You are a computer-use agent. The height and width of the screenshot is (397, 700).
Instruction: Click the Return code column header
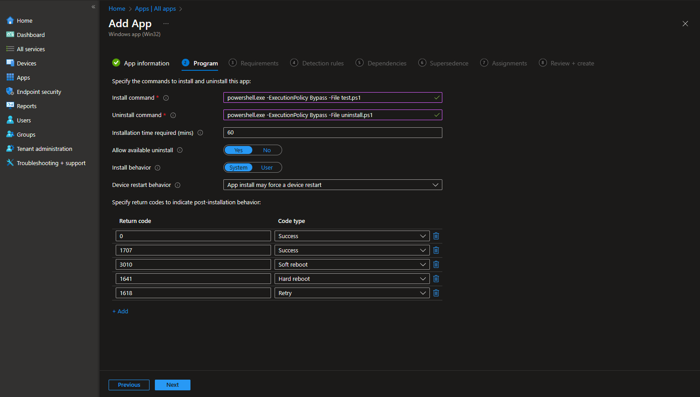pyautogui.click(x=135, y=221)
